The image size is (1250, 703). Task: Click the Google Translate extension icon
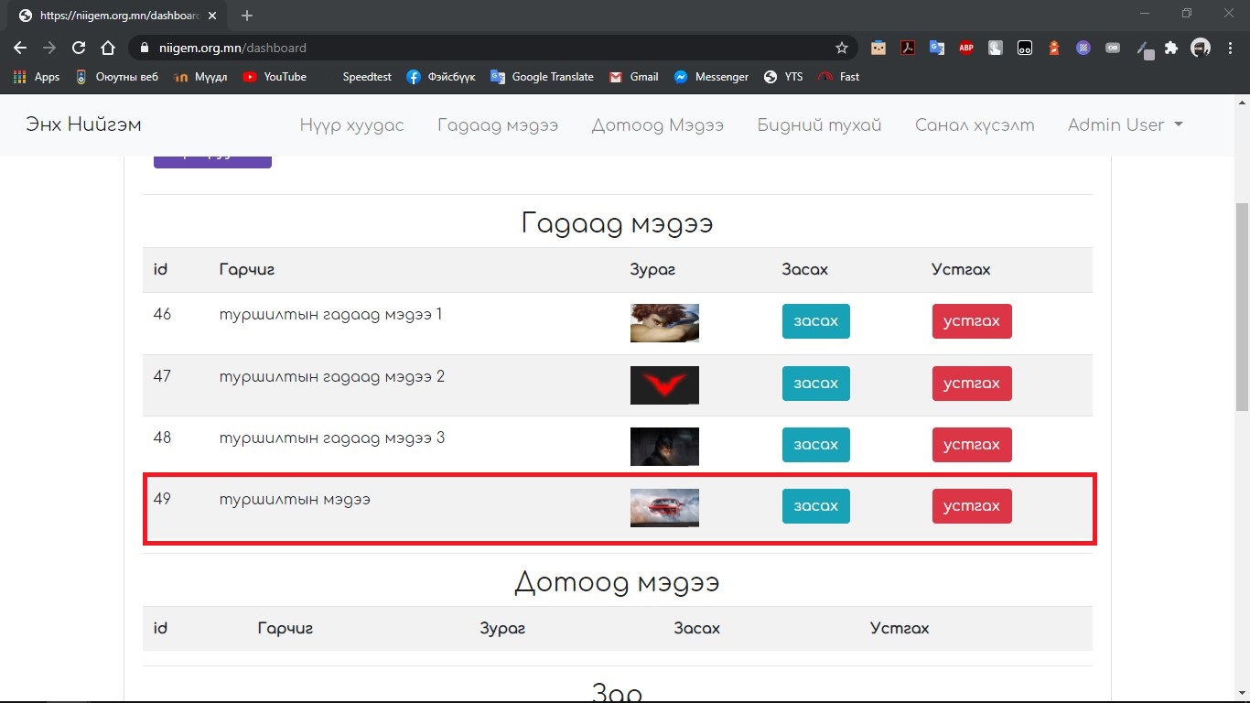click(936, 48)
